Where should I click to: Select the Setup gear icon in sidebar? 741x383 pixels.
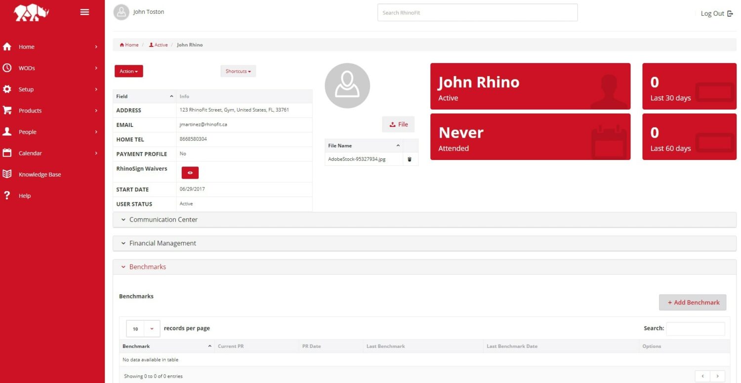coord(8,89)
